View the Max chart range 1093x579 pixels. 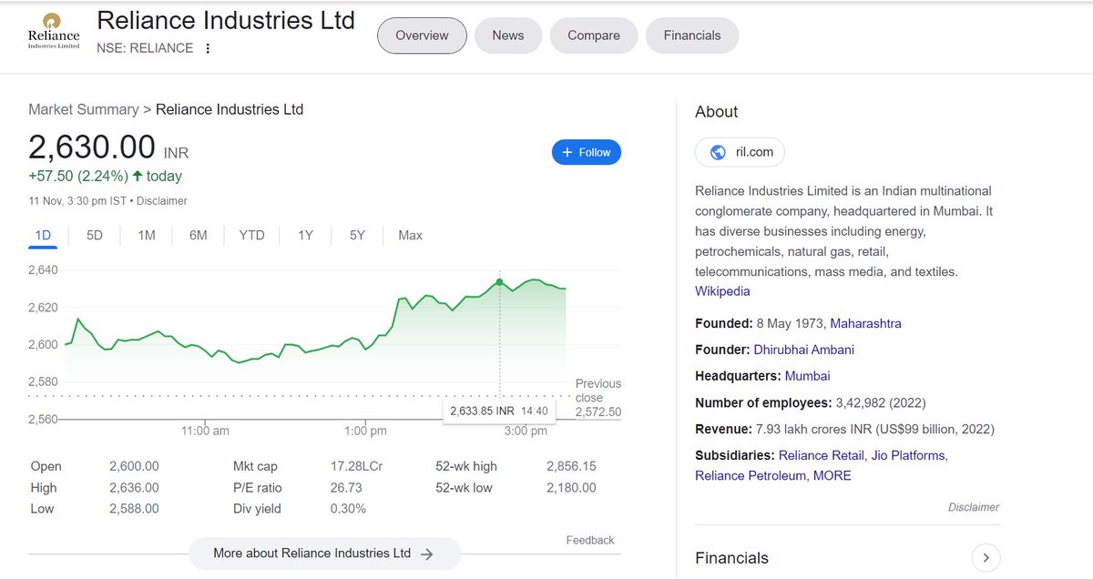tap(410, 235)
